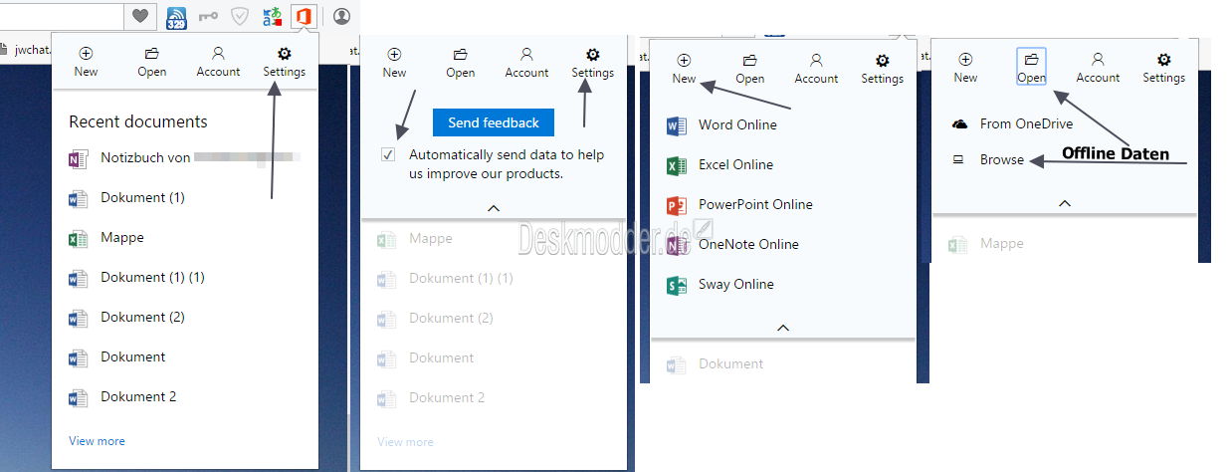Select Browse to open local files
This screenshot has height=472, width=1232.
tap(1001, 160)
